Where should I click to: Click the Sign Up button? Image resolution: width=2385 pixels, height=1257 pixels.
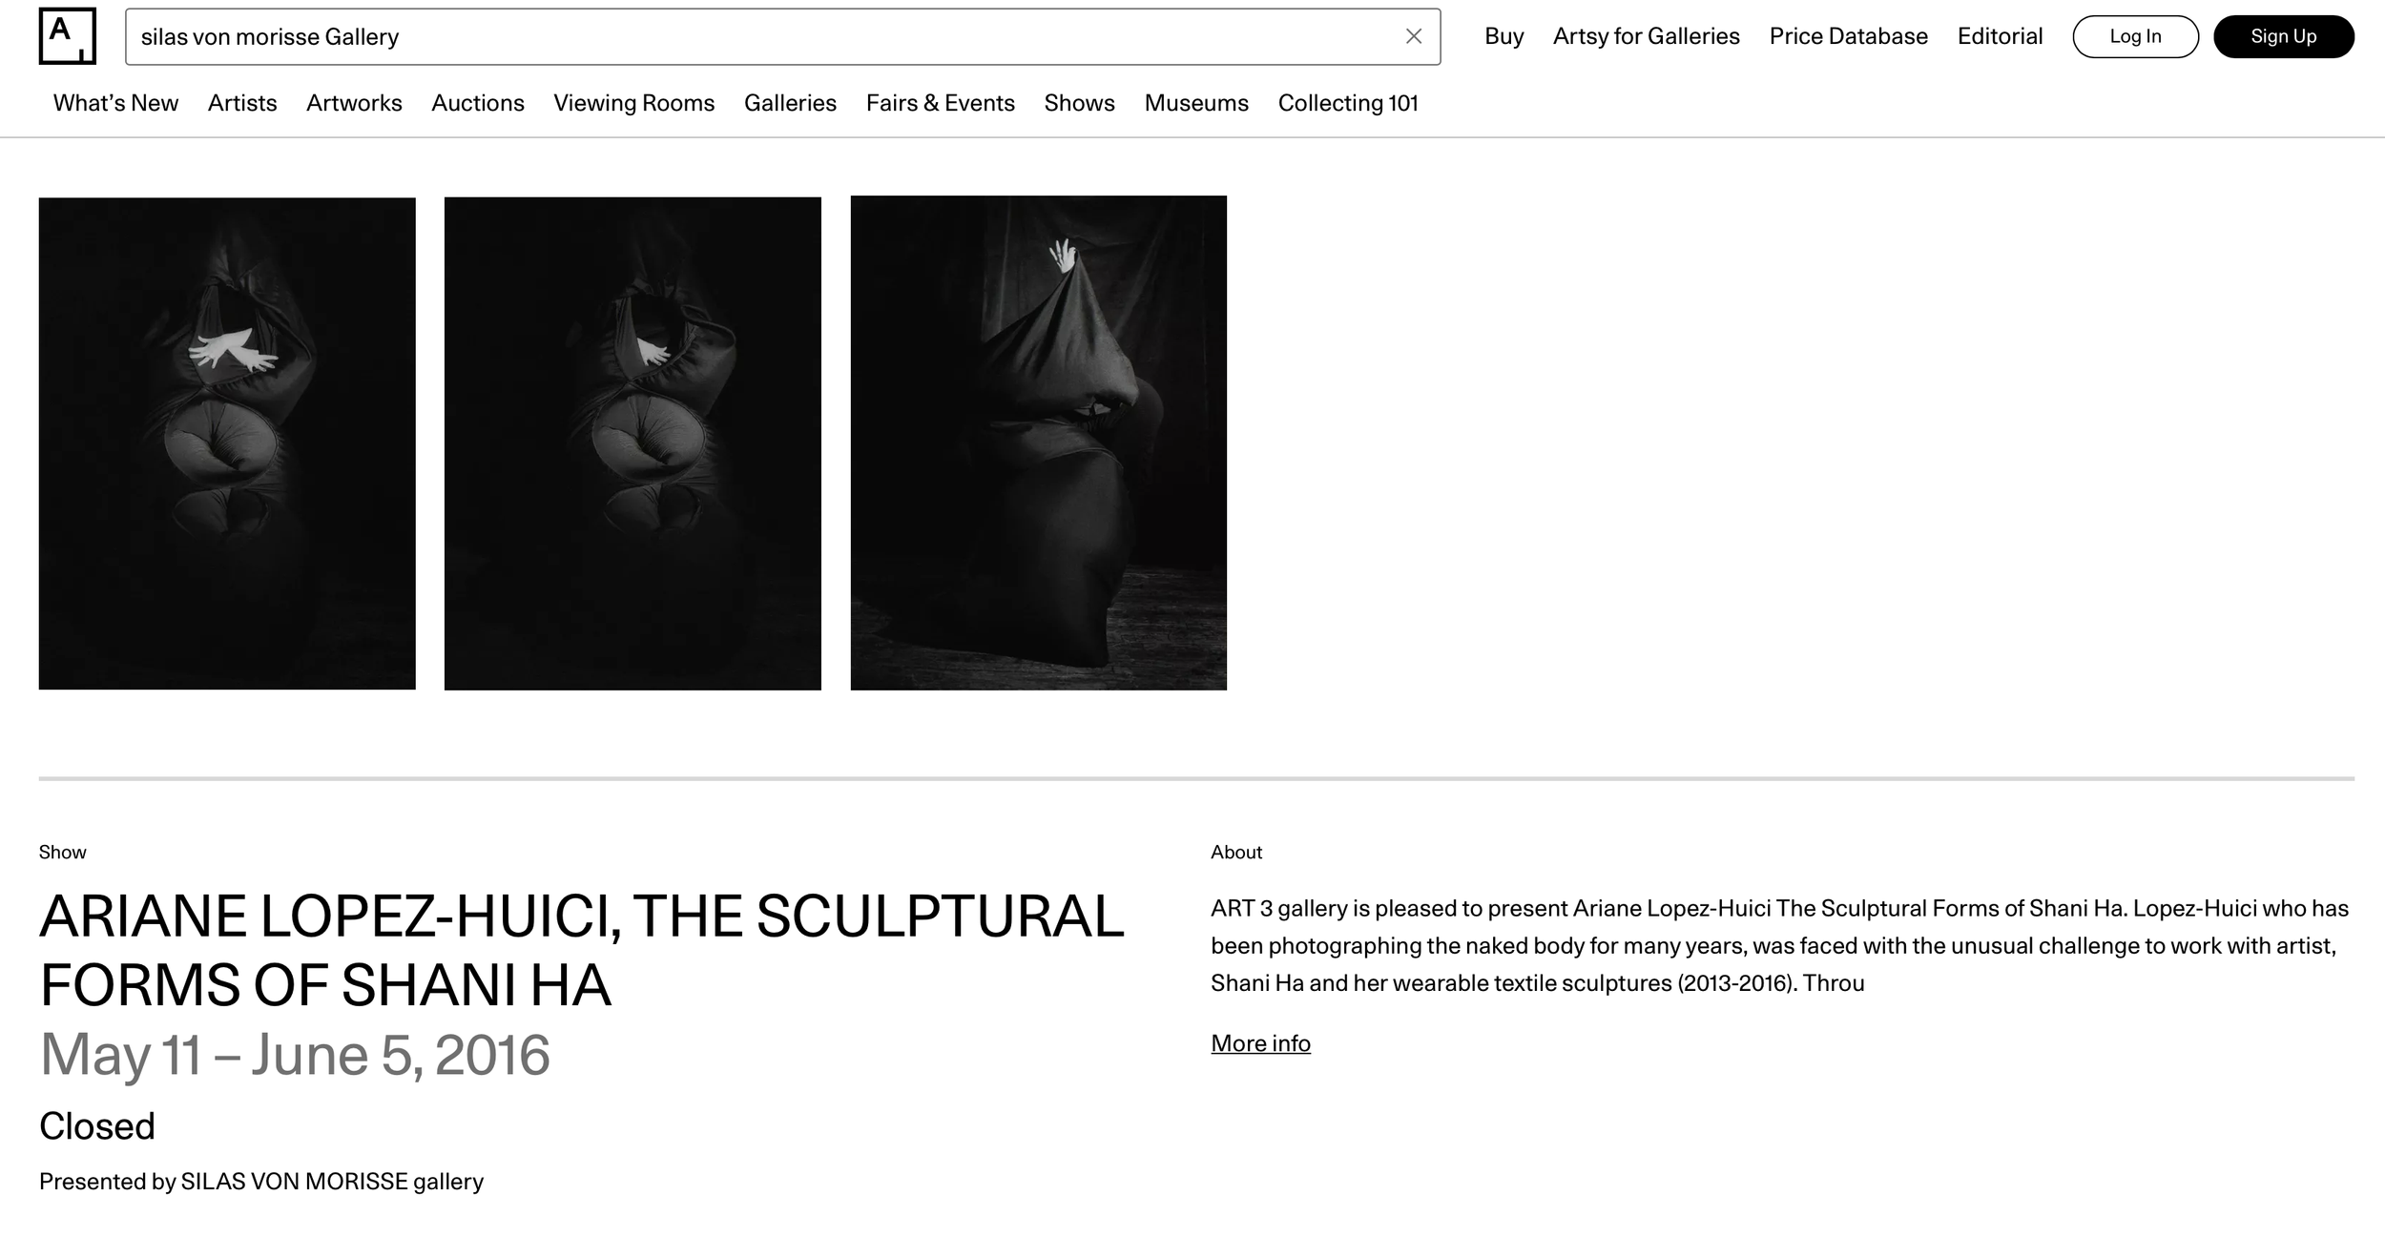click(2283, 36)
